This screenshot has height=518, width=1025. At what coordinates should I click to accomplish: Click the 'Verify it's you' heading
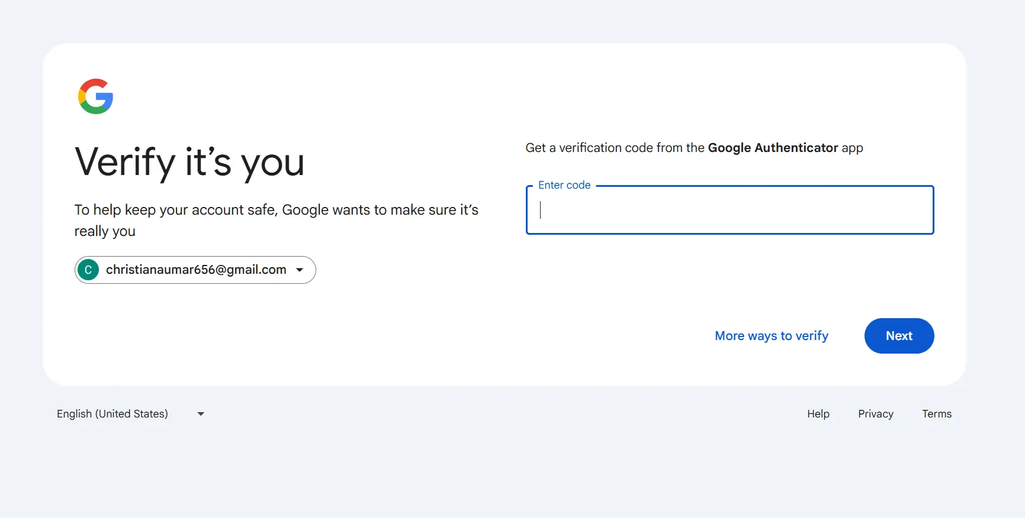[189, 162]
